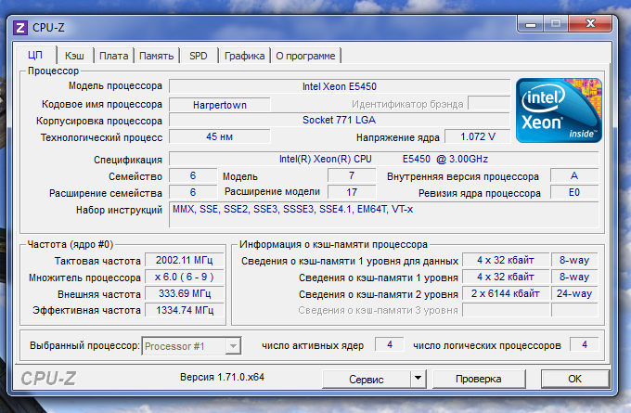Open the arrow menu next to Сервис
631x413 pixels.
pyautogui.click(x=419, y=379)
